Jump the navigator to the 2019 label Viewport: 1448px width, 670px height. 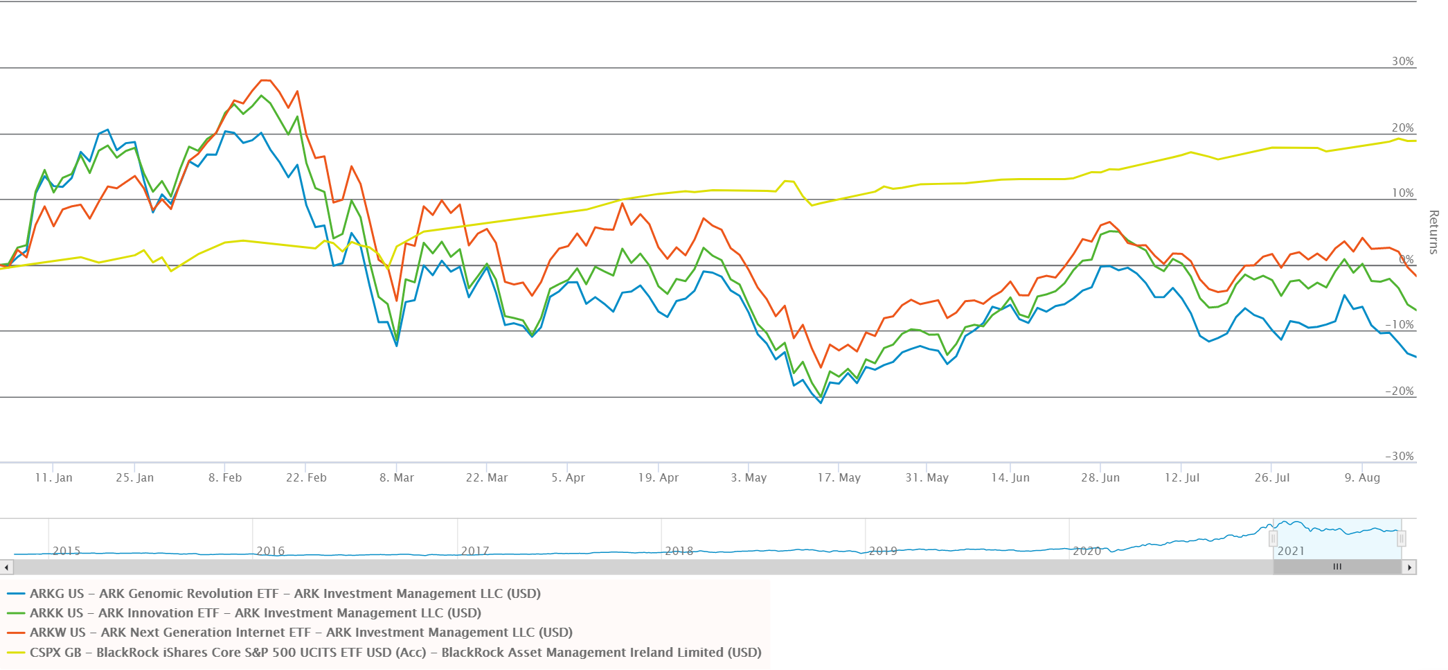coord(883,552)
